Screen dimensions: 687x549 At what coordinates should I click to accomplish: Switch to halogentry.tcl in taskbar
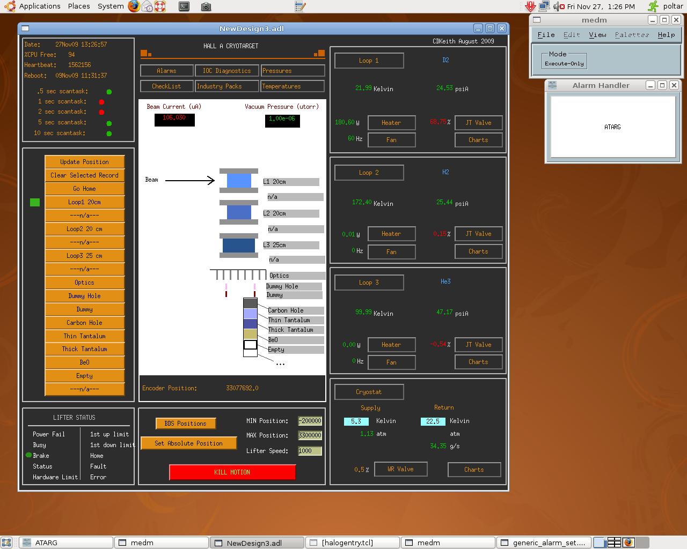353,543
